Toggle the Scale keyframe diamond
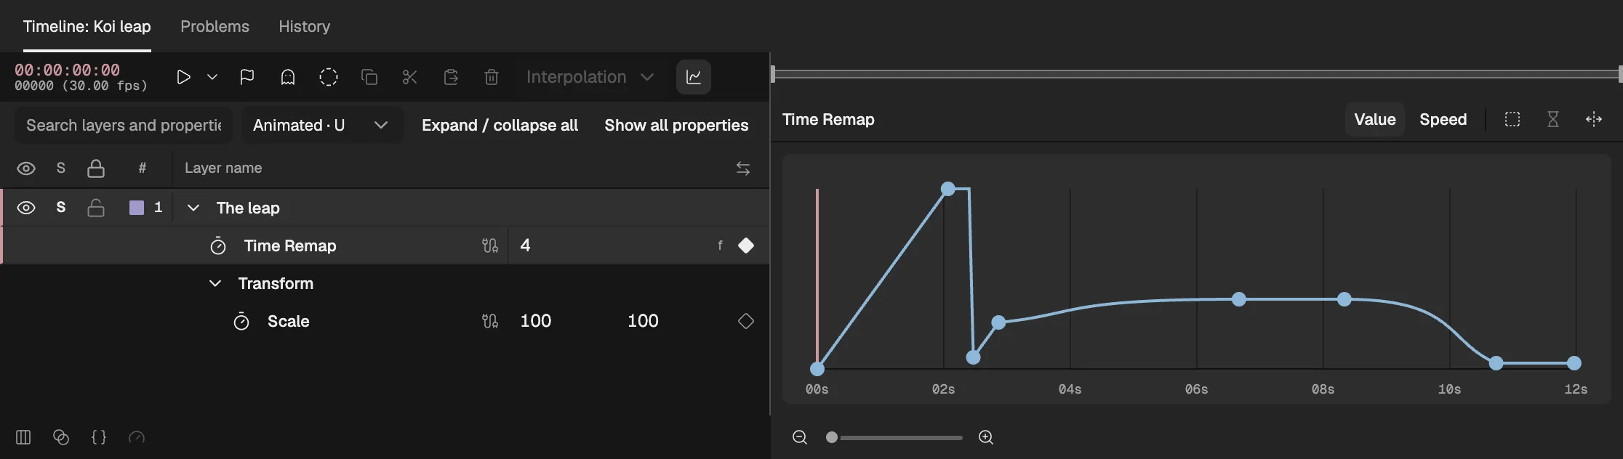This screenshot has width=1623, height=459. [x=746, y=321]
